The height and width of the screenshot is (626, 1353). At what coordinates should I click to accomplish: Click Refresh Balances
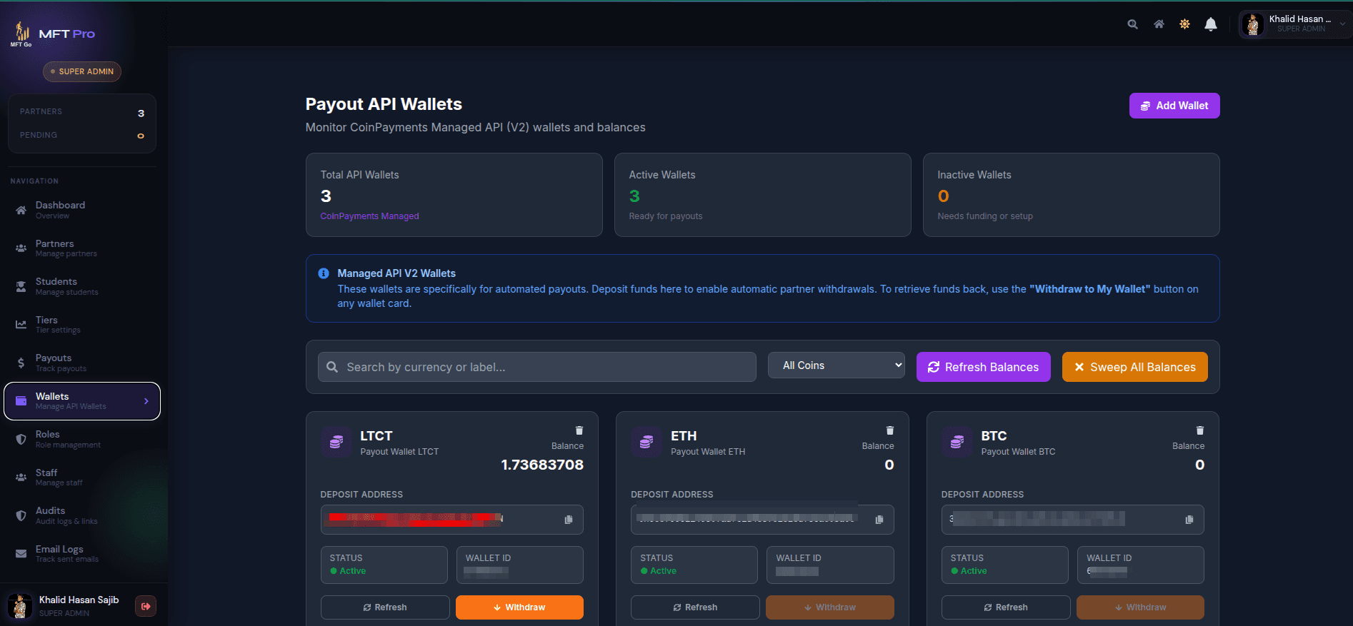tap(984, 367)
